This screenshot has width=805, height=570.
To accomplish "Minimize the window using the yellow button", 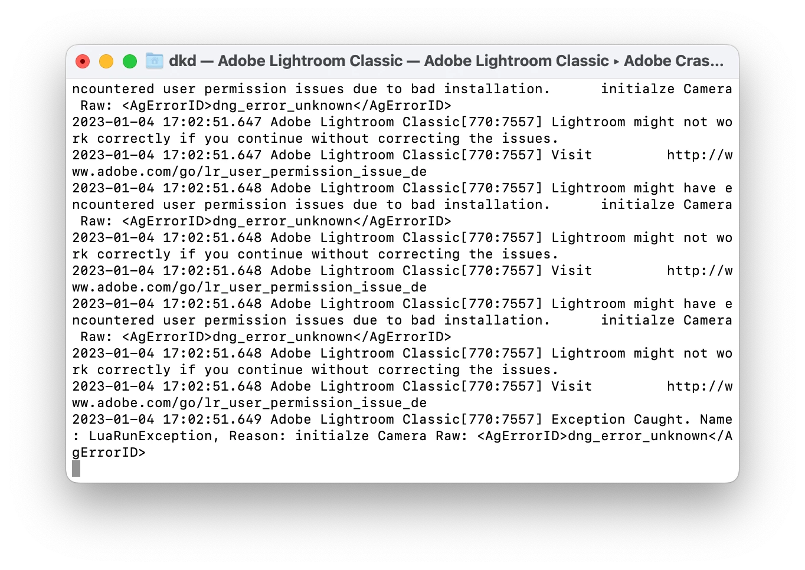I will 106,61.
